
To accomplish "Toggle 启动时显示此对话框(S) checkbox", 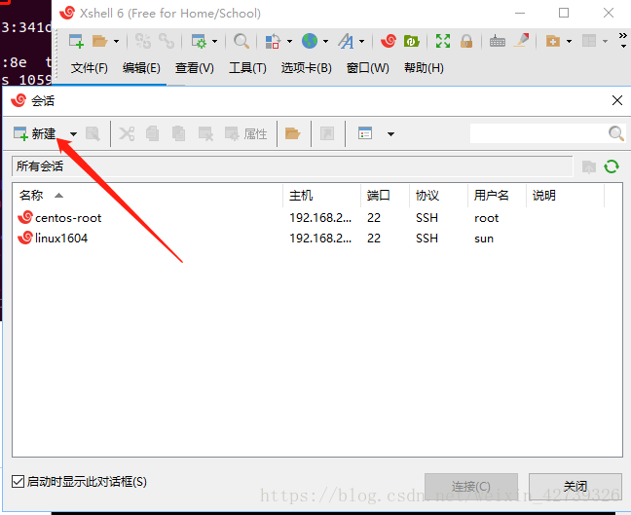I will click(x=19, y=481).
